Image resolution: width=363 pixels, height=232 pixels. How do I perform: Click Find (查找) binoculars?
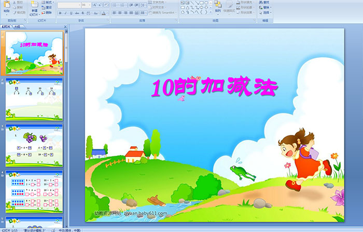264,2
